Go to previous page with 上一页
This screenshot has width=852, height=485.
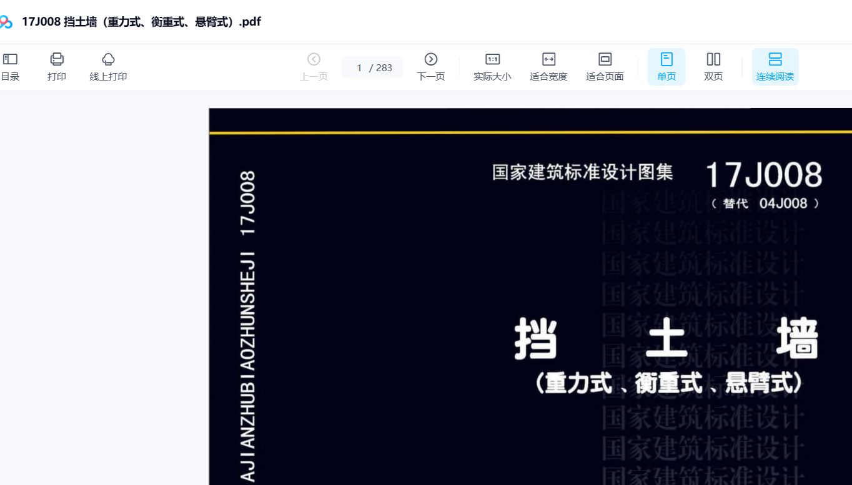(314, 67)
